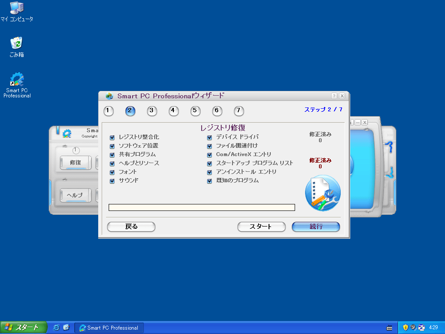
Task: Close the wizard dialog
Action: point(342,96)
